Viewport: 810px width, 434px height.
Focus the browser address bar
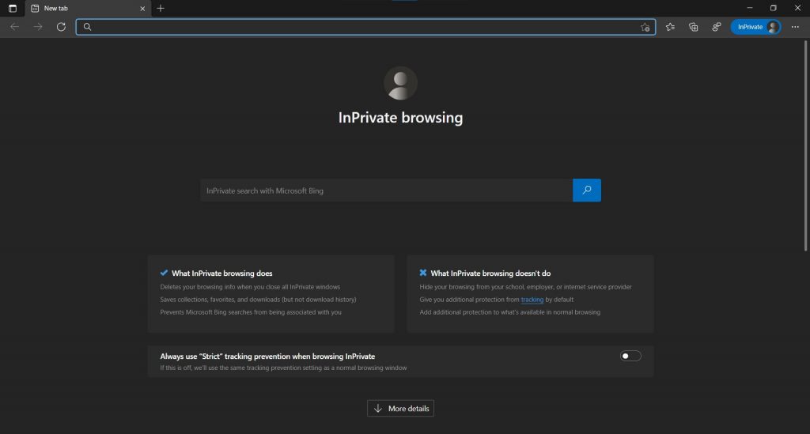tap(364, 27)
